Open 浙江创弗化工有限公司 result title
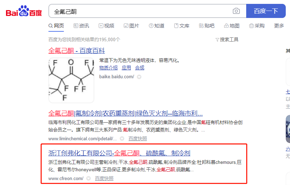 119,153
